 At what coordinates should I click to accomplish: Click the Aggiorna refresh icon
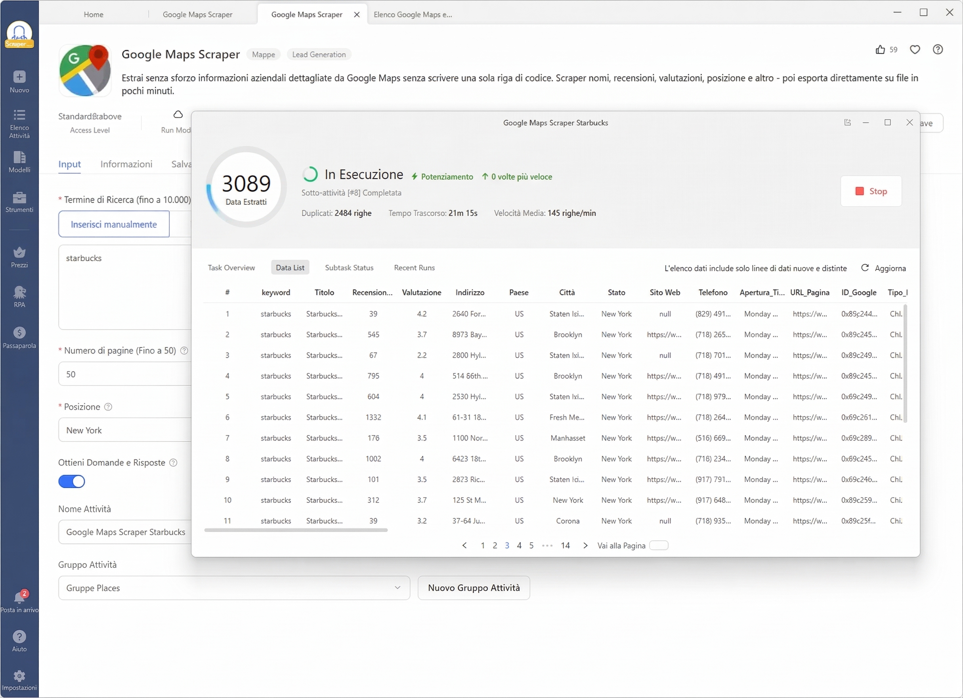[x=864, y=268]
